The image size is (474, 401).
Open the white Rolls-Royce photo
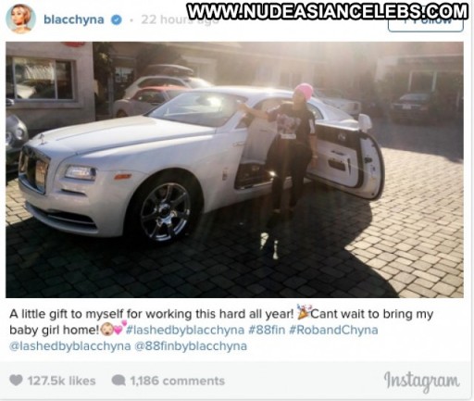[x=234, y=169]
